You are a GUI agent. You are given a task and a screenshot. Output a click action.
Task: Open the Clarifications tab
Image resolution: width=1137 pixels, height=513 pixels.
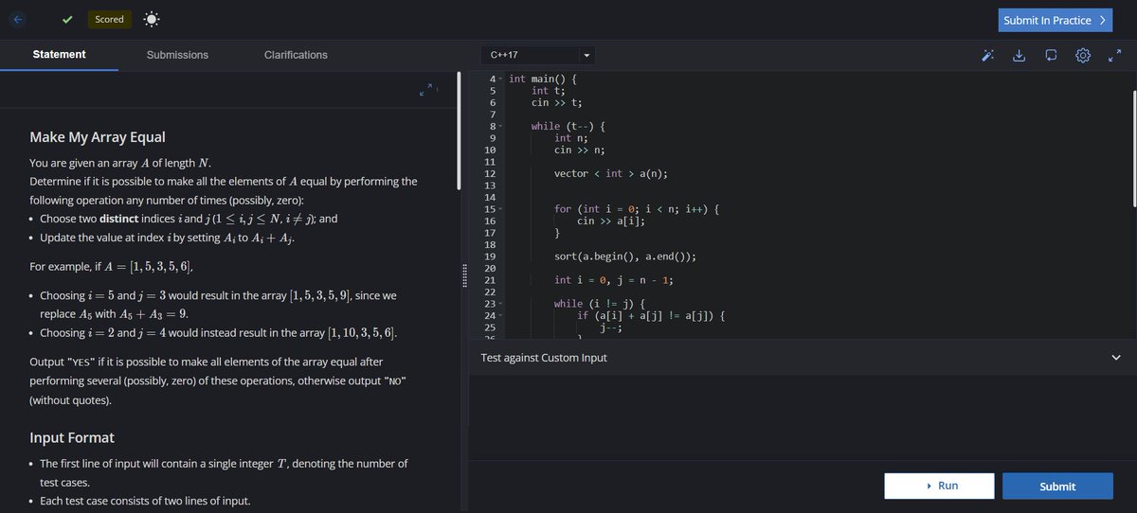296,55
